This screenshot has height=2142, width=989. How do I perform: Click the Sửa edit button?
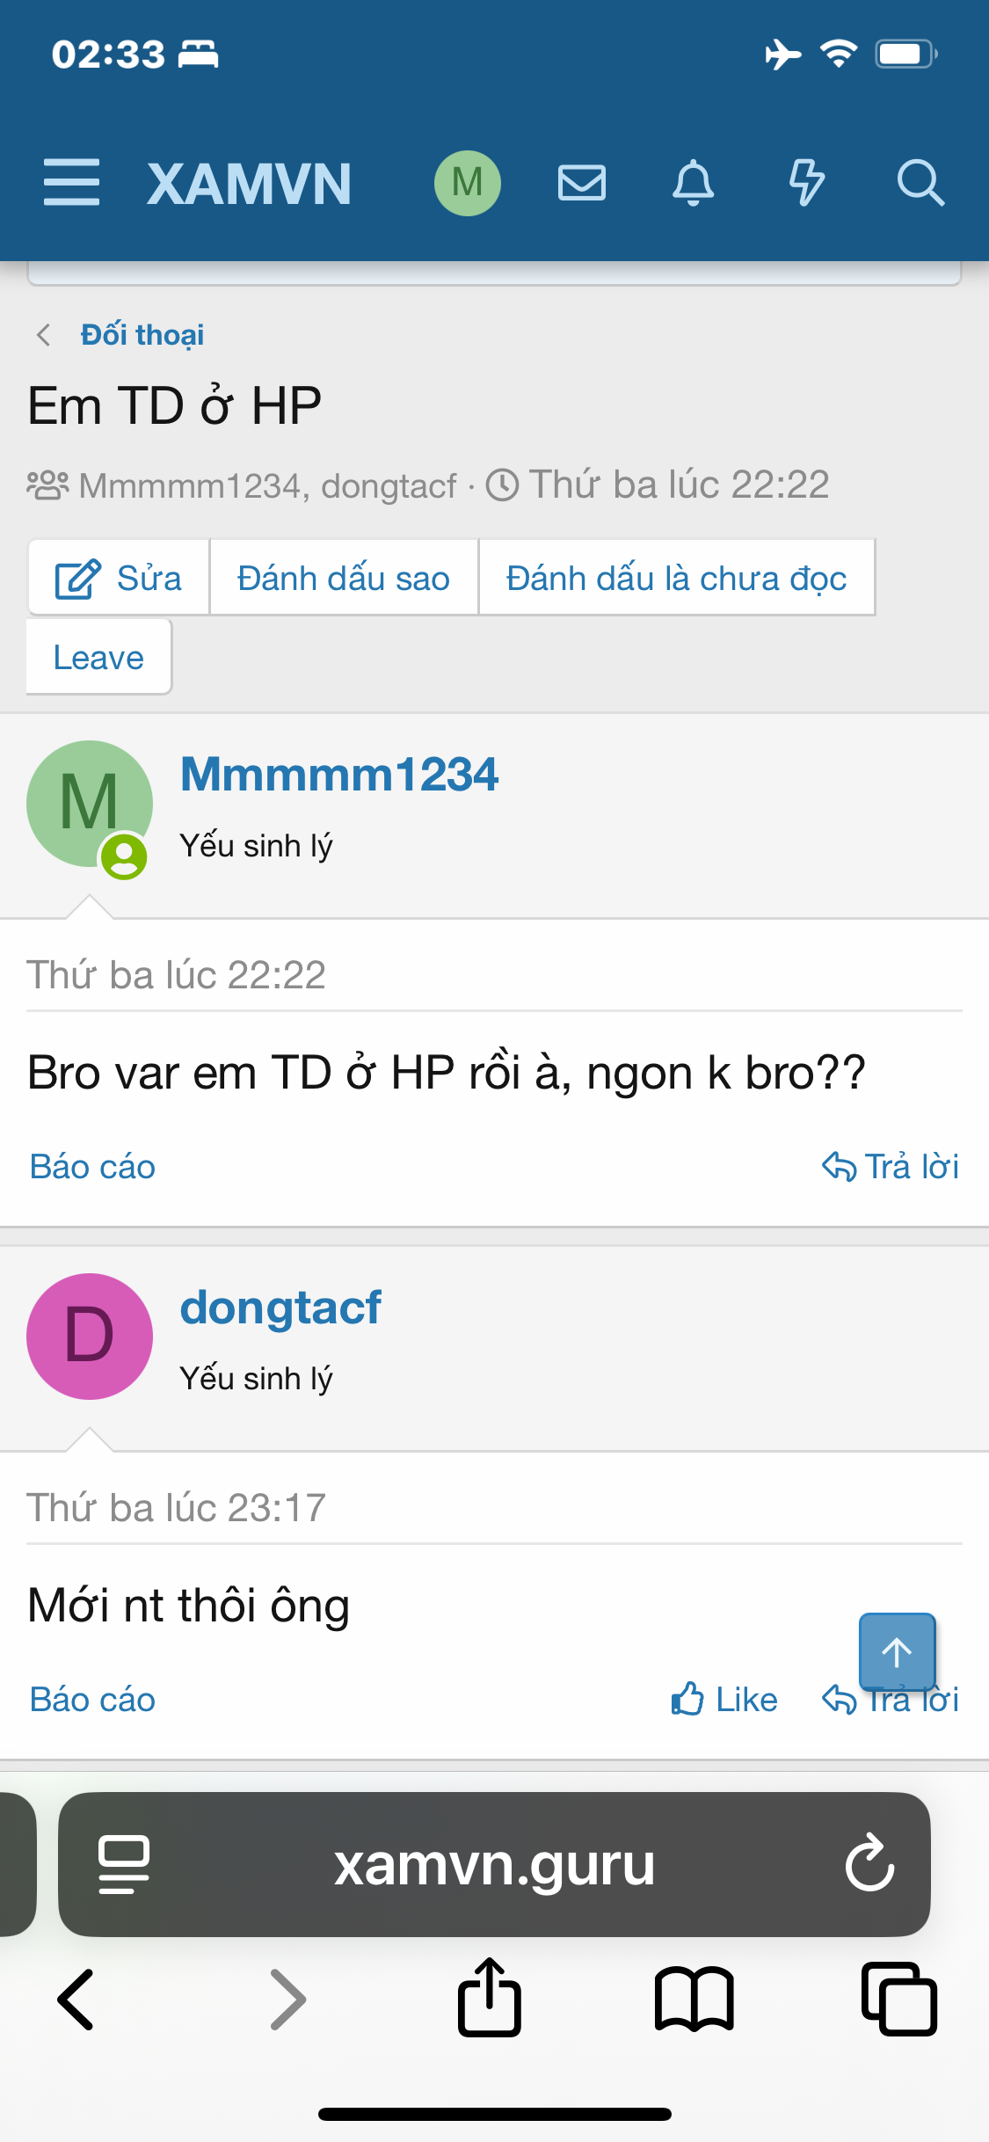[119, 579]
